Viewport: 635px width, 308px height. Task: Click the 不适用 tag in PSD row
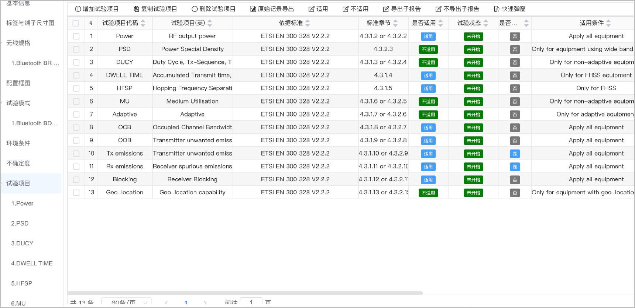[x=428, y=49]
